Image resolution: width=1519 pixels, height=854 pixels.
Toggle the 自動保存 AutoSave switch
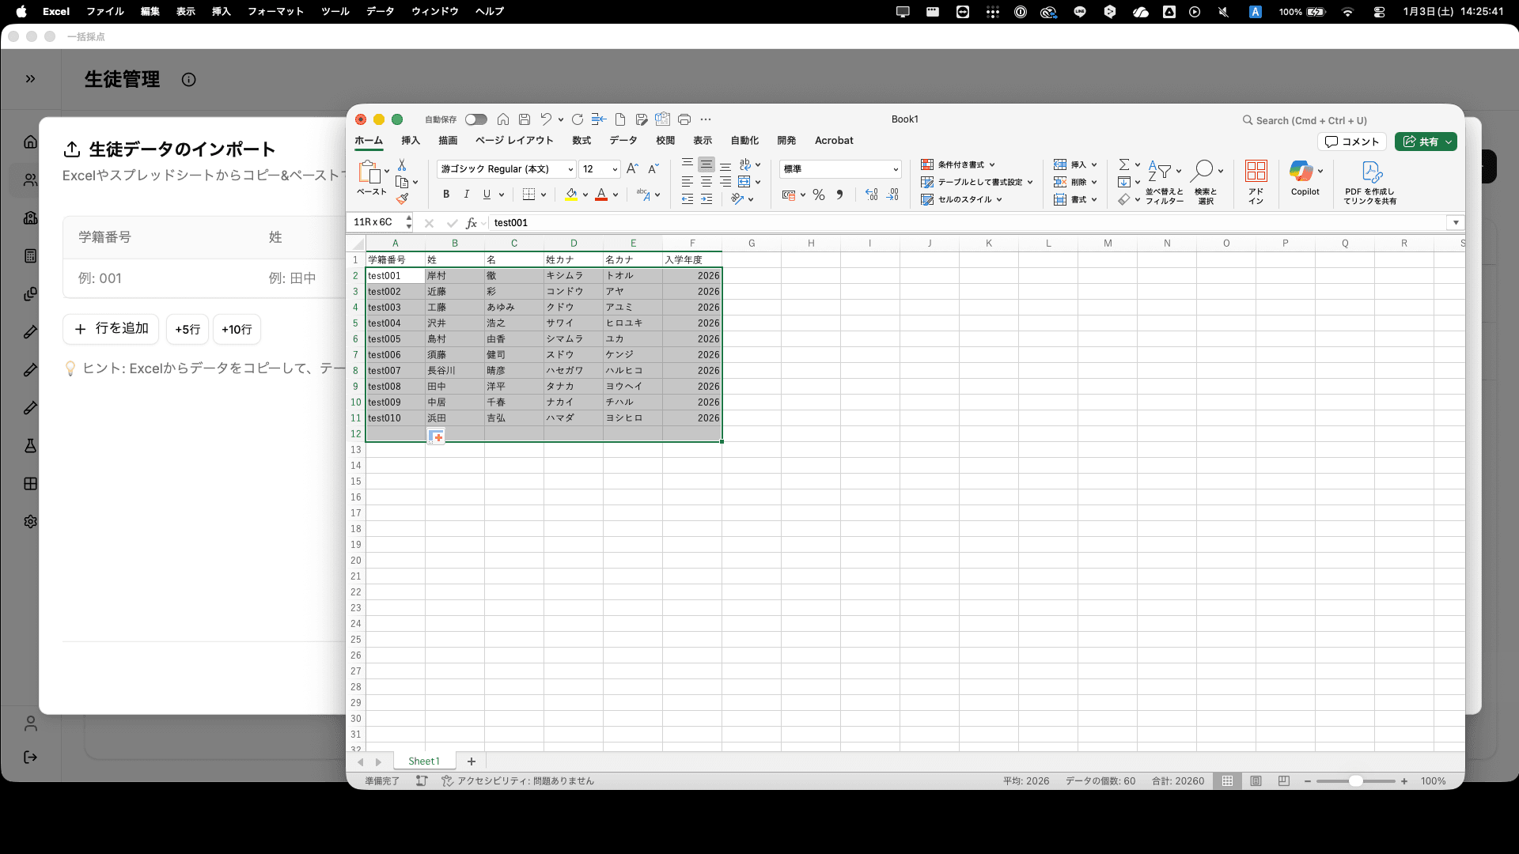pos(475,119)
